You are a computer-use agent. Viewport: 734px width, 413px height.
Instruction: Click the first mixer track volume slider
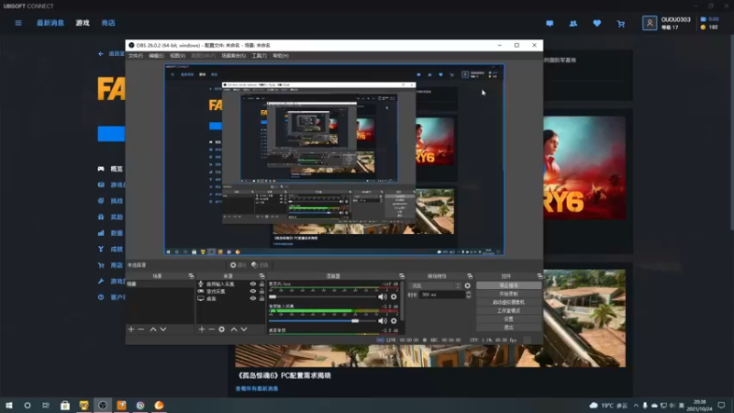click(323, 296)
